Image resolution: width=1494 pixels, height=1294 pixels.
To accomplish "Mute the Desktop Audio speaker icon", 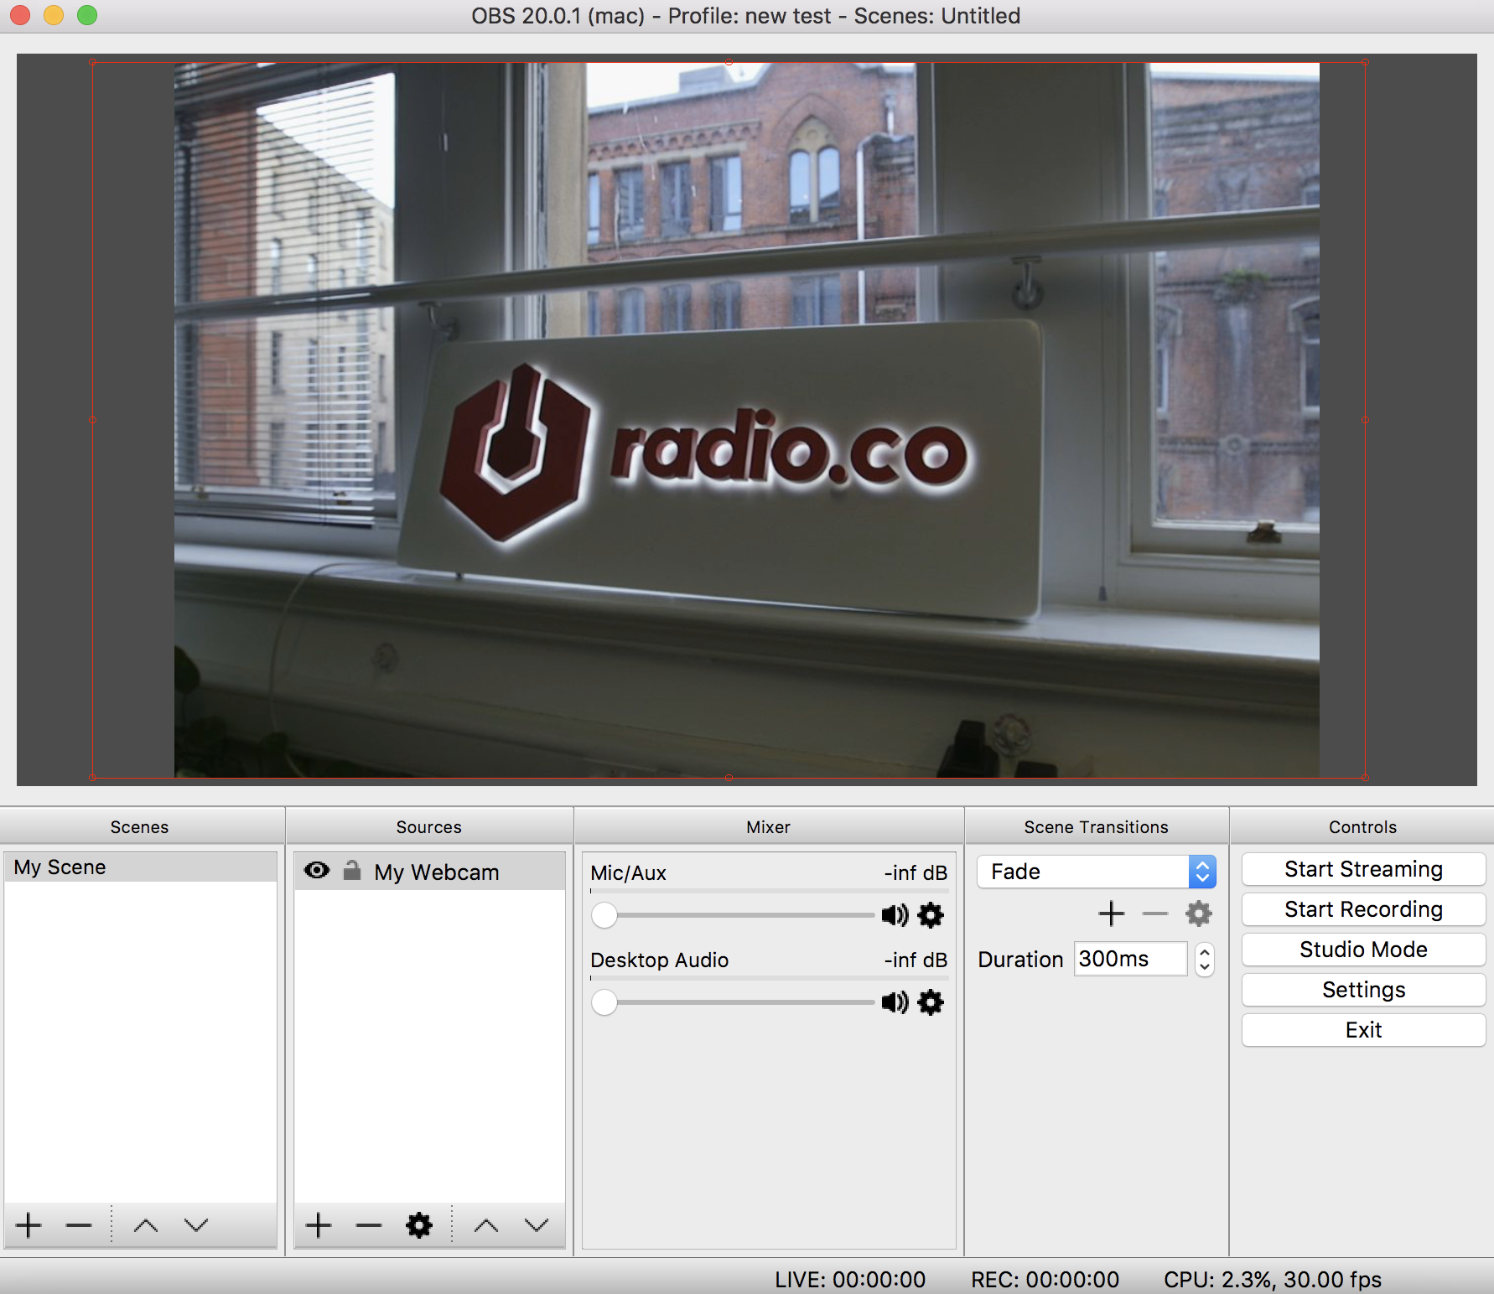I will 895,1002.
